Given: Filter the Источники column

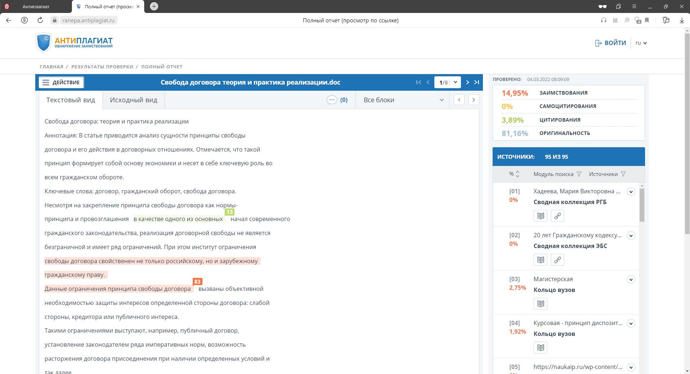Looking at the screenshot, I should [x=623, y=174].
